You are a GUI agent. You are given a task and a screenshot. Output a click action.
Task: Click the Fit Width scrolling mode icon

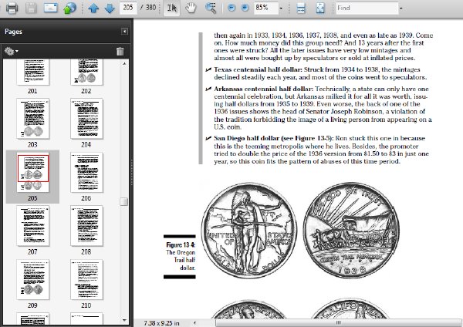(x=301, y=8)
